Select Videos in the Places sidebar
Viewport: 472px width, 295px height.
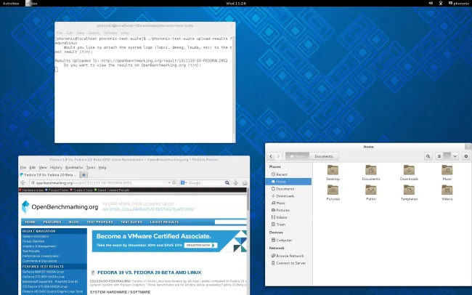click(288, 217)
